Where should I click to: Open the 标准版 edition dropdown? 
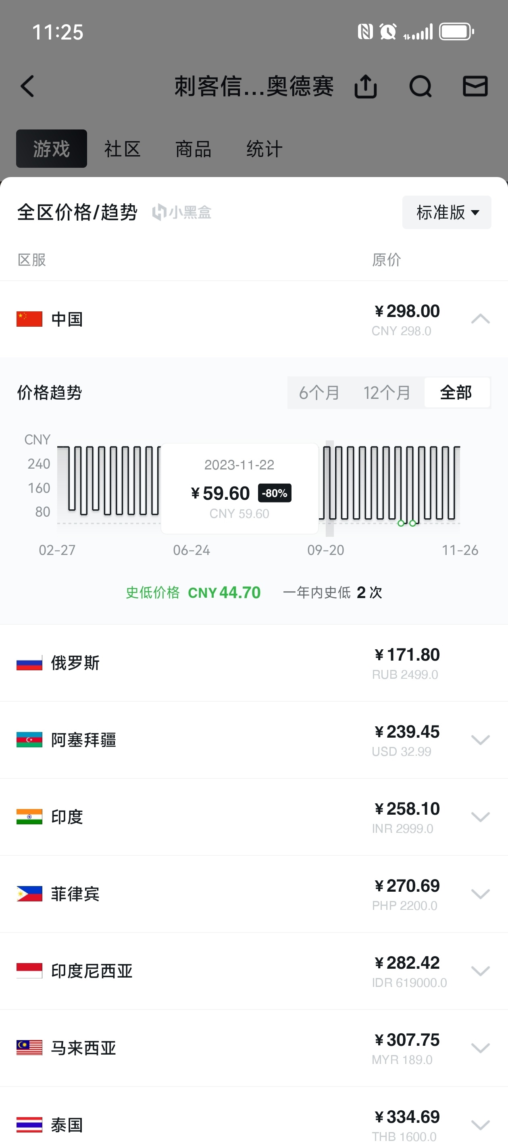pyautogui.click(x=447, y=213)
